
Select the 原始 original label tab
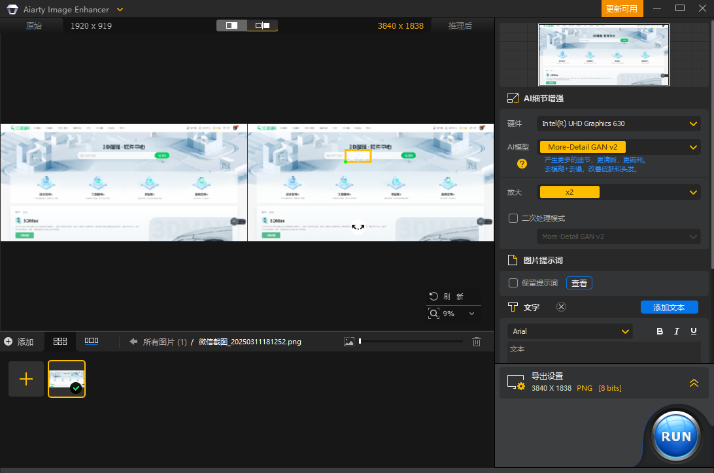[x=34, y=26]
